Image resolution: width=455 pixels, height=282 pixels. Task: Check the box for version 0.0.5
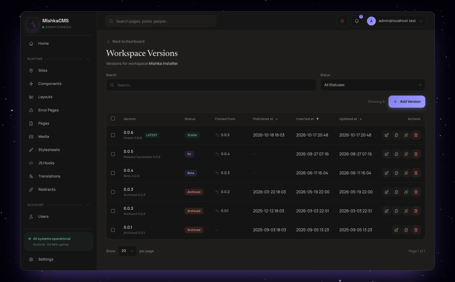coord(113,154)
